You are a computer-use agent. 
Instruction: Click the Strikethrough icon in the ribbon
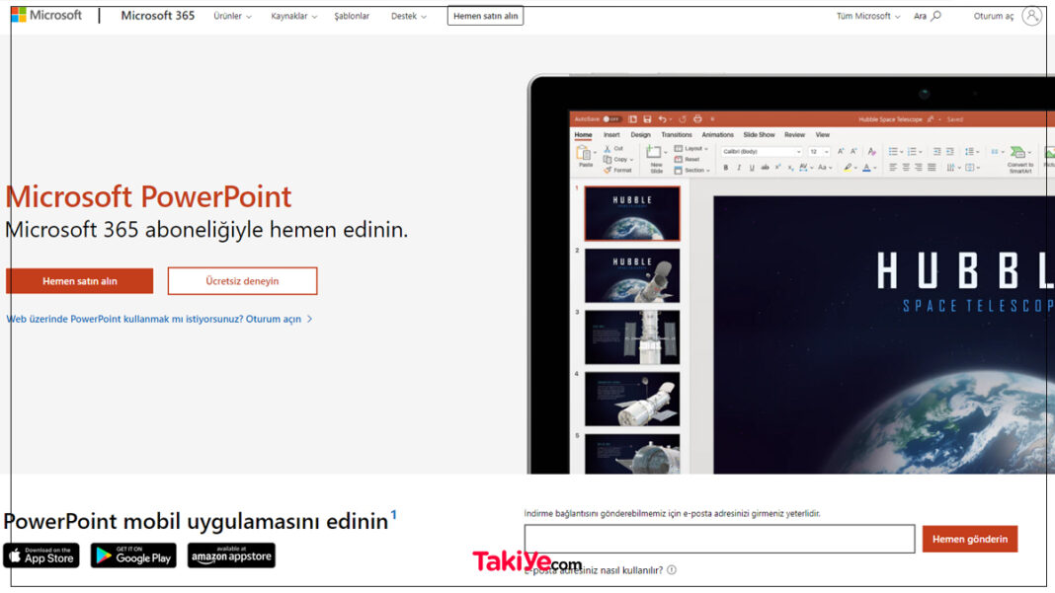(765, 168)
